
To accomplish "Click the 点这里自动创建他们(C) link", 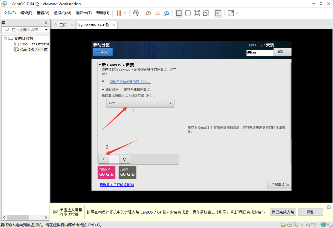I will 130,82.
